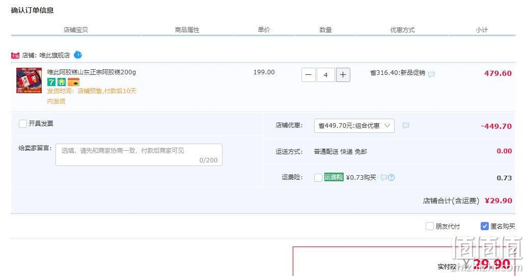Click the 小计 column header
527x276 pixels.
[x=482, y=30]
